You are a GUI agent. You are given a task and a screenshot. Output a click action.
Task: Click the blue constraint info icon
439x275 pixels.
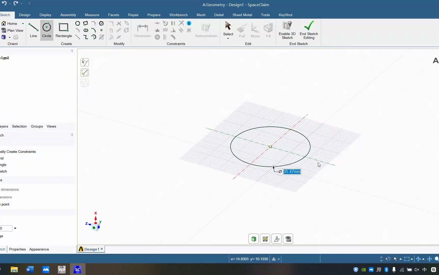tap(189, 23)
